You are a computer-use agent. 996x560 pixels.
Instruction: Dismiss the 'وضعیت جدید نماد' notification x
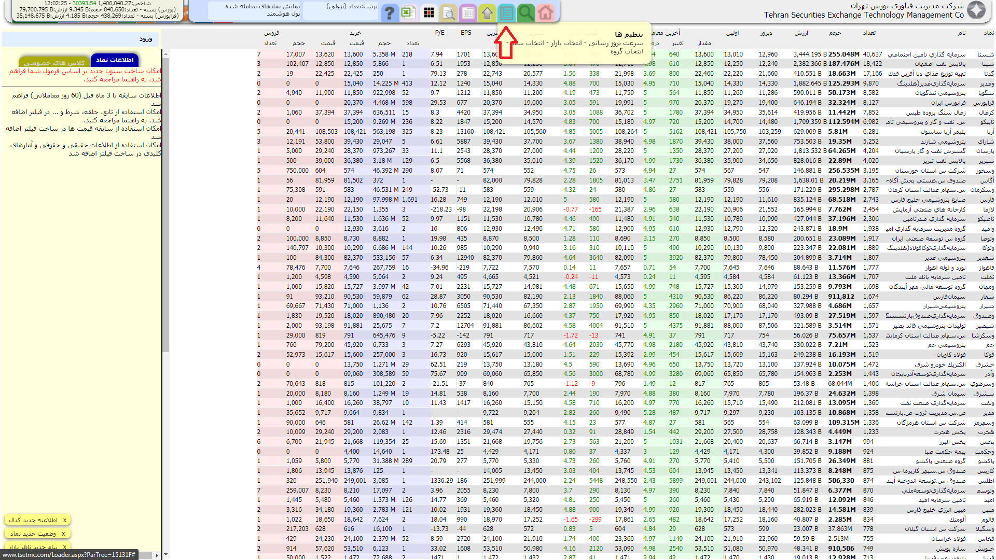[63, 534]
